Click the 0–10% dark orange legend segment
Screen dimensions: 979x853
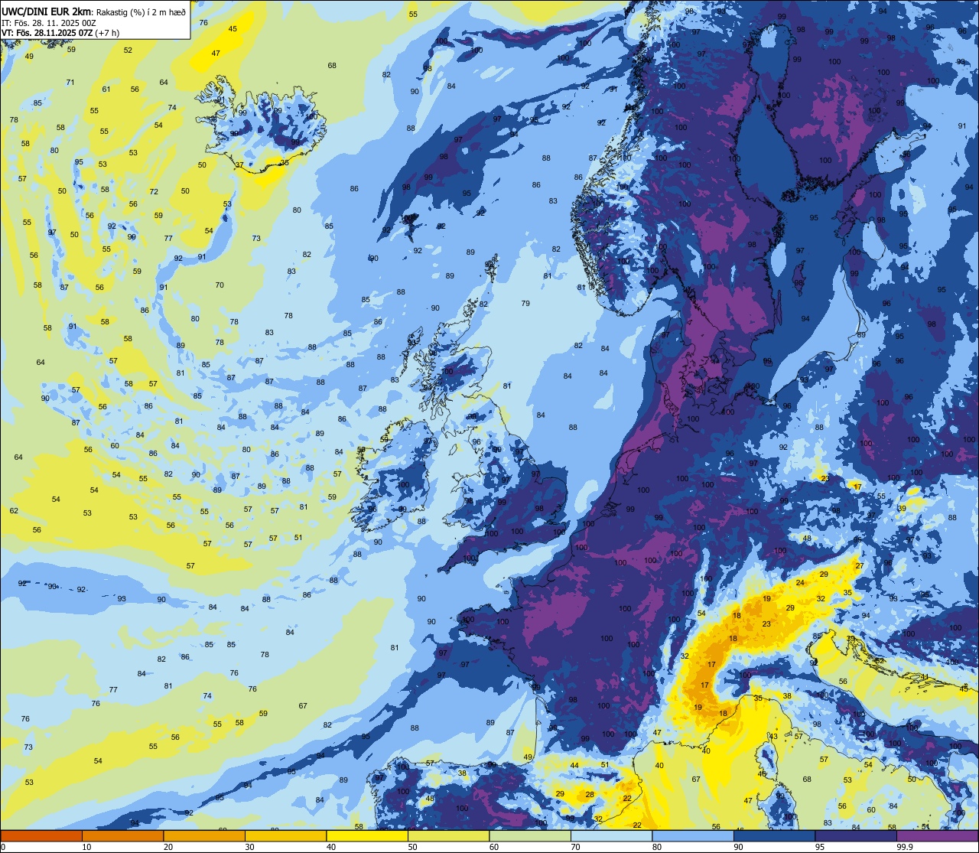click(41, 835)
